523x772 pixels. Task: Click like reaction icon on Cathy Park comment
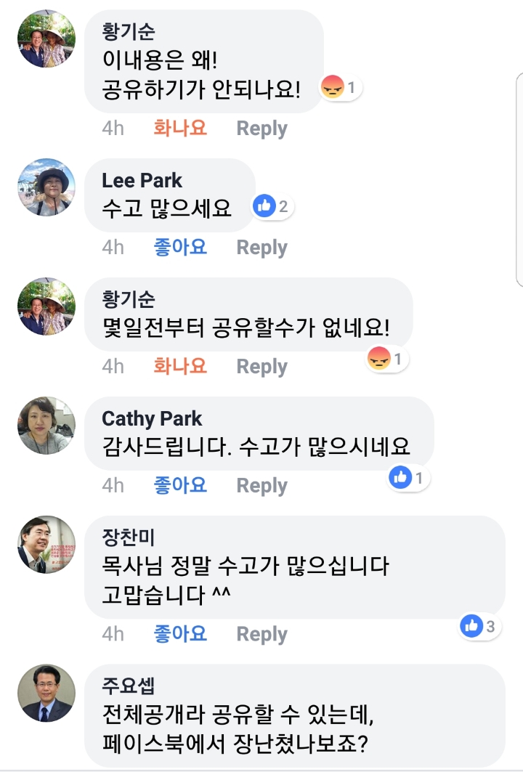pyautogui.click(x=400, y=477)
